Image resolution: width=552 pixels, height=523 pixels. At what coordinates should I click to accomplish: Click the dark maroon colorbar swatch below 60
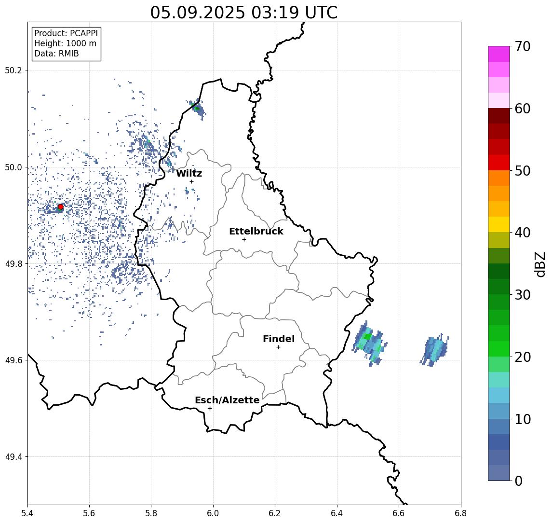click(x=499, y=116)
